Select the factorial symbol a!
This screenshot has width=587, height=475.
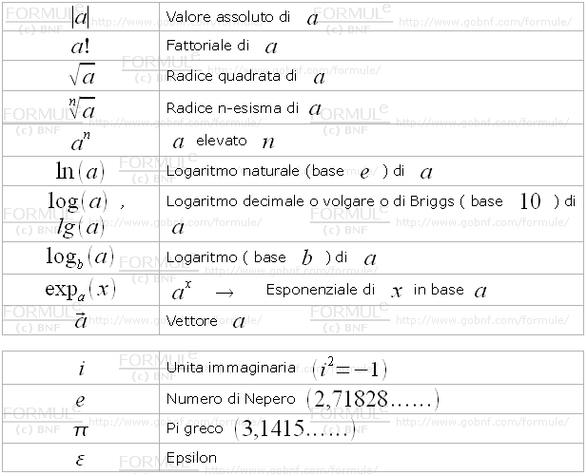click(x=80, y=47)
